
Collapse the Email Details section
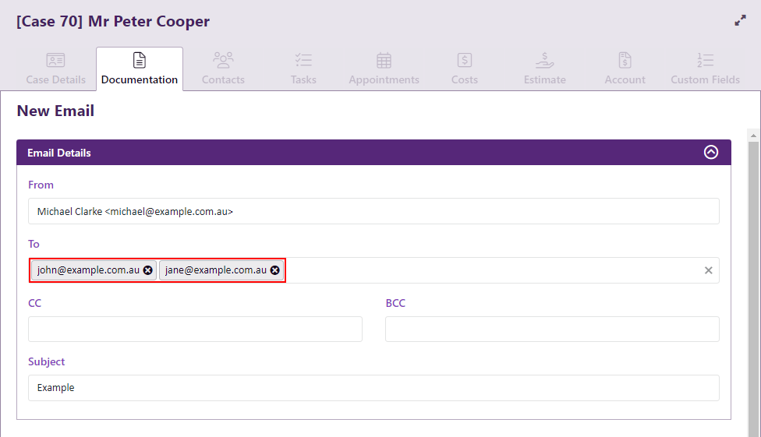pyautogui.click(x=710, y=153)
